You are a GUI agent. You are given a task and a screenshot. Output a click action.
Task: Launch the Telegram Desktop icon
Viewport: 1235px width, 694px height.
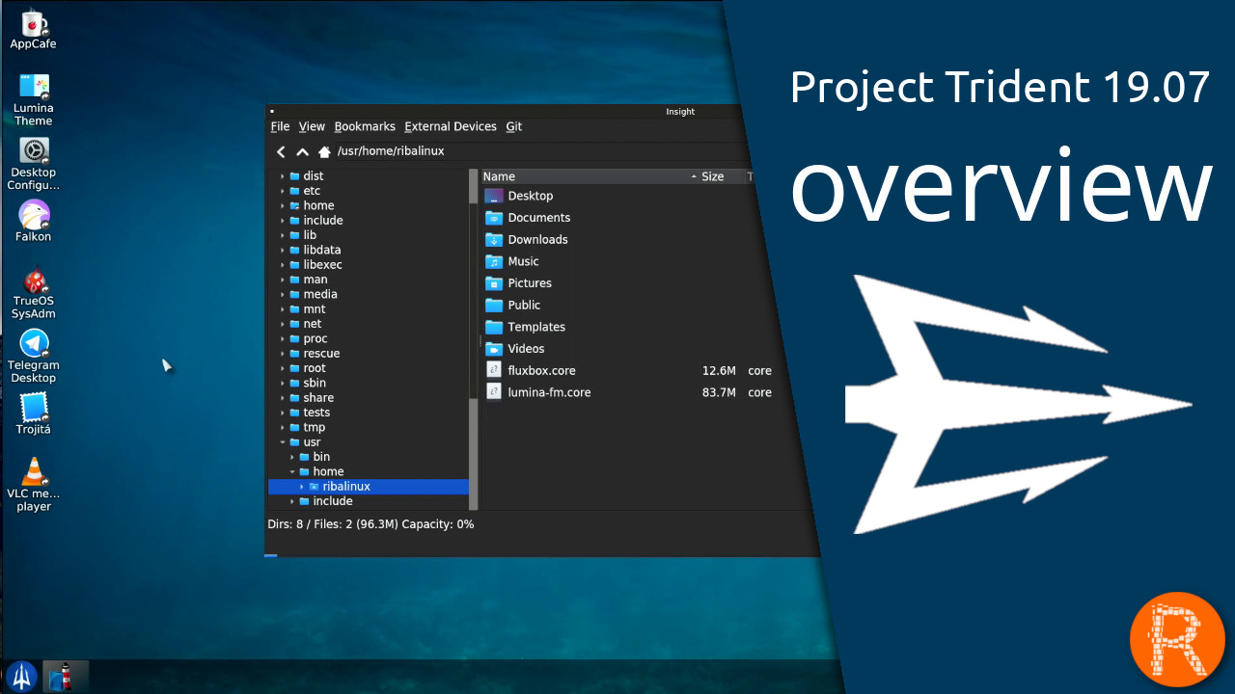(34, 357)
